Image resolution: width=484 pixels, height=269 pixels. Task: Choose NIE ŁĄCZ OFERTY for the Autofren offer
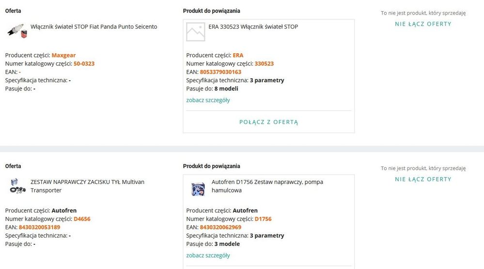tap(423, 179)
